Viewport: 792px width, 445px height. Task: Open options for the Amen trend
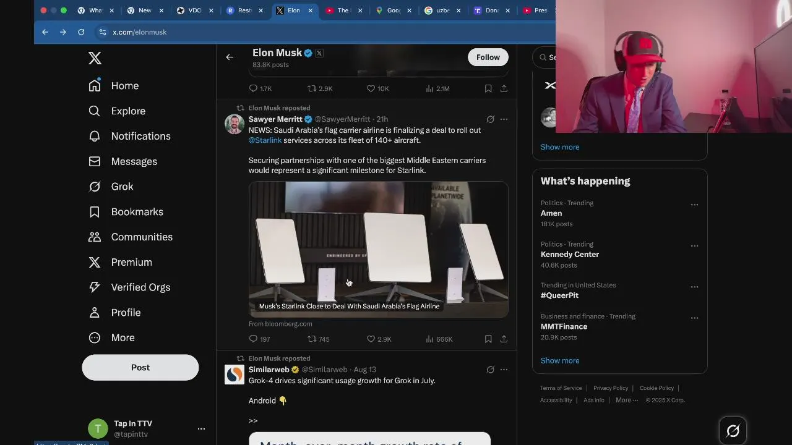click(694, 205)
